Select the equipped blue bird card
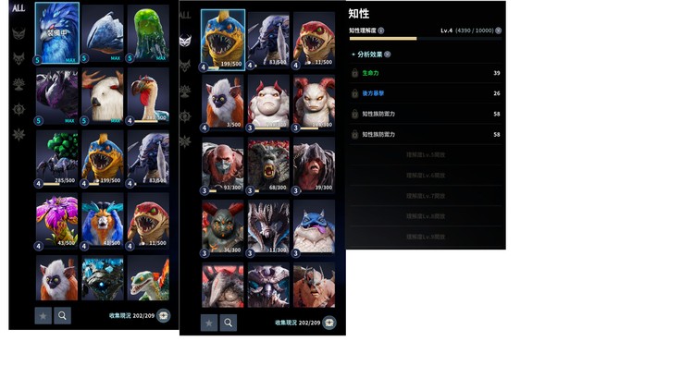The height and width of the screenshot is (390, 694). [57, 33]
